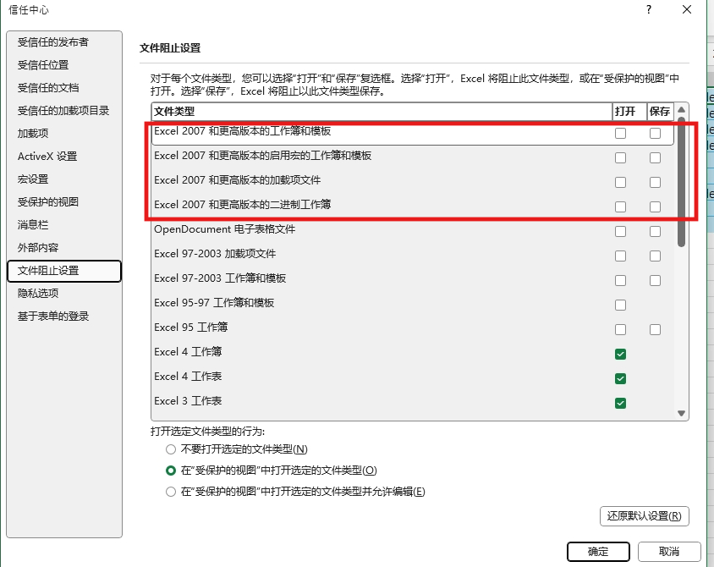Check 打开 for Excel 95 工作簿
Viewport: 714px width, 567px height.
(x=620, y=329)
